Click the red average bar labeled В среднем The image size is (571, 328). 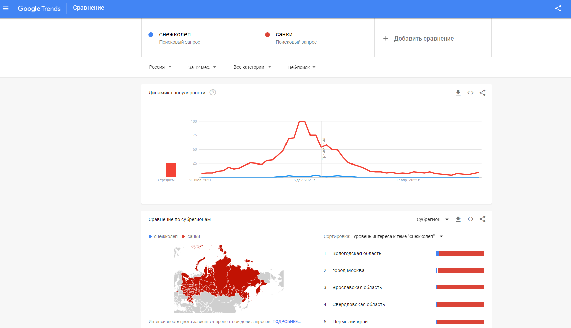point(171,170)
